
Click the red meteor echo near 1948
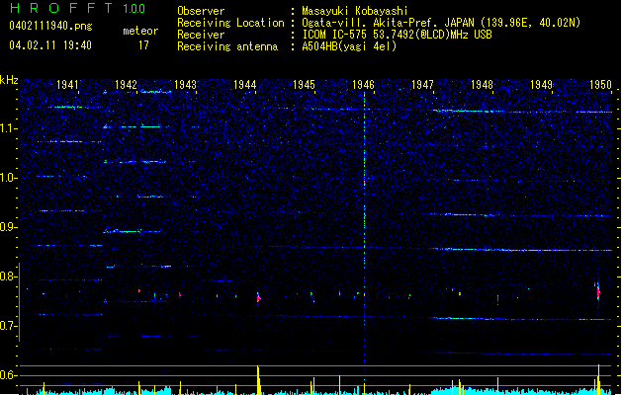click(x=497, y=298)
